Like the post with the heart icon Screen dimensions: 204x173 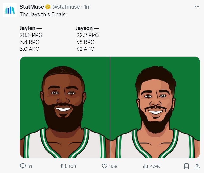[x=105, y=166]
